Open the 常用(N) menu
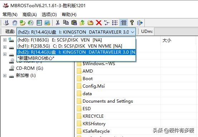198x137 pixels. pos(10,15)
